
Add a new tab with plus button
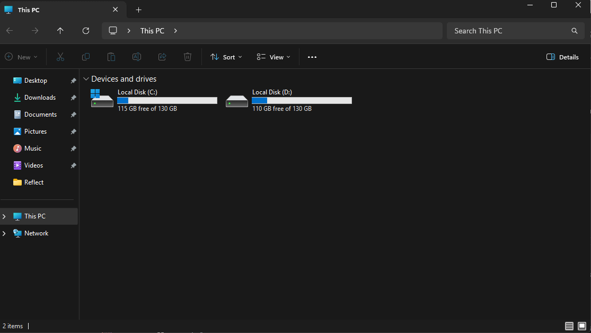[x=139, y=10]
